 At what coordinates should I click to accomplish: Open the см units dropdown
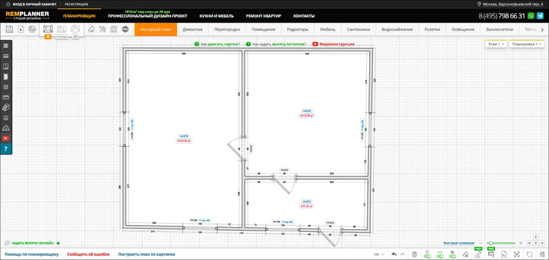379,255
